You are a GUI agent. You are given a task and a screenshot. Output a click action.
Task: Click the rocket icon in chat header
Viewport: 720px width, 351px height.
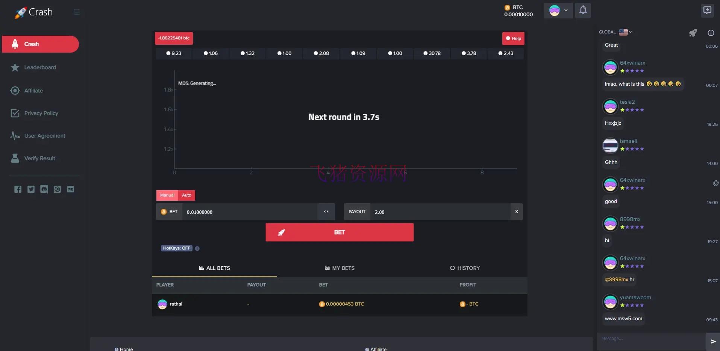click(693, 33)
